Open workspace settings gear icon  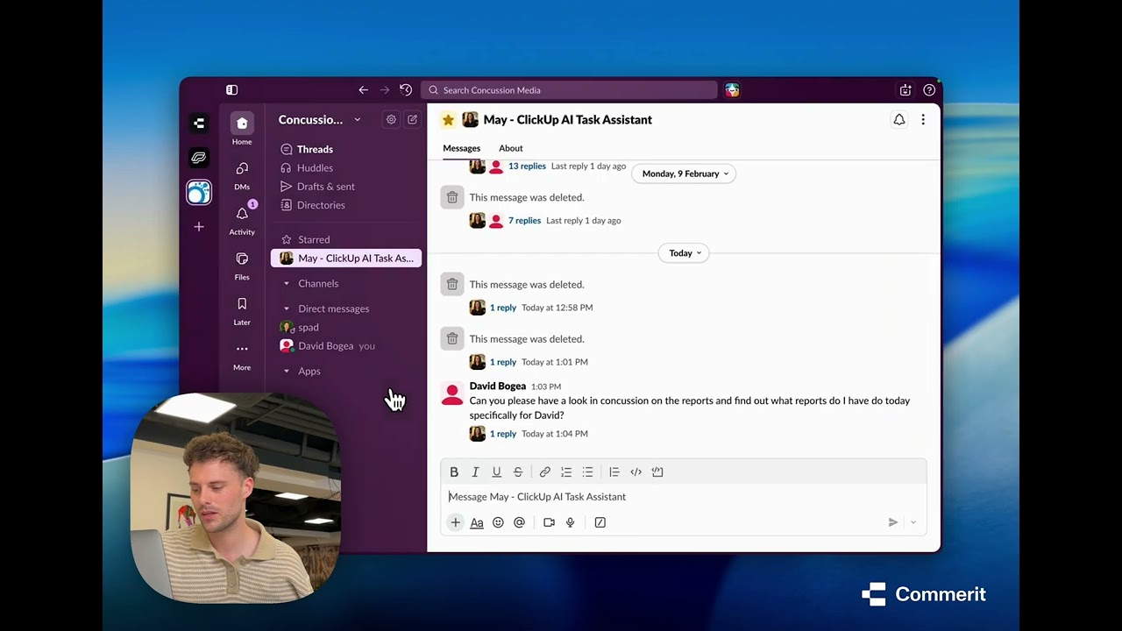click(x=391, y=119)
